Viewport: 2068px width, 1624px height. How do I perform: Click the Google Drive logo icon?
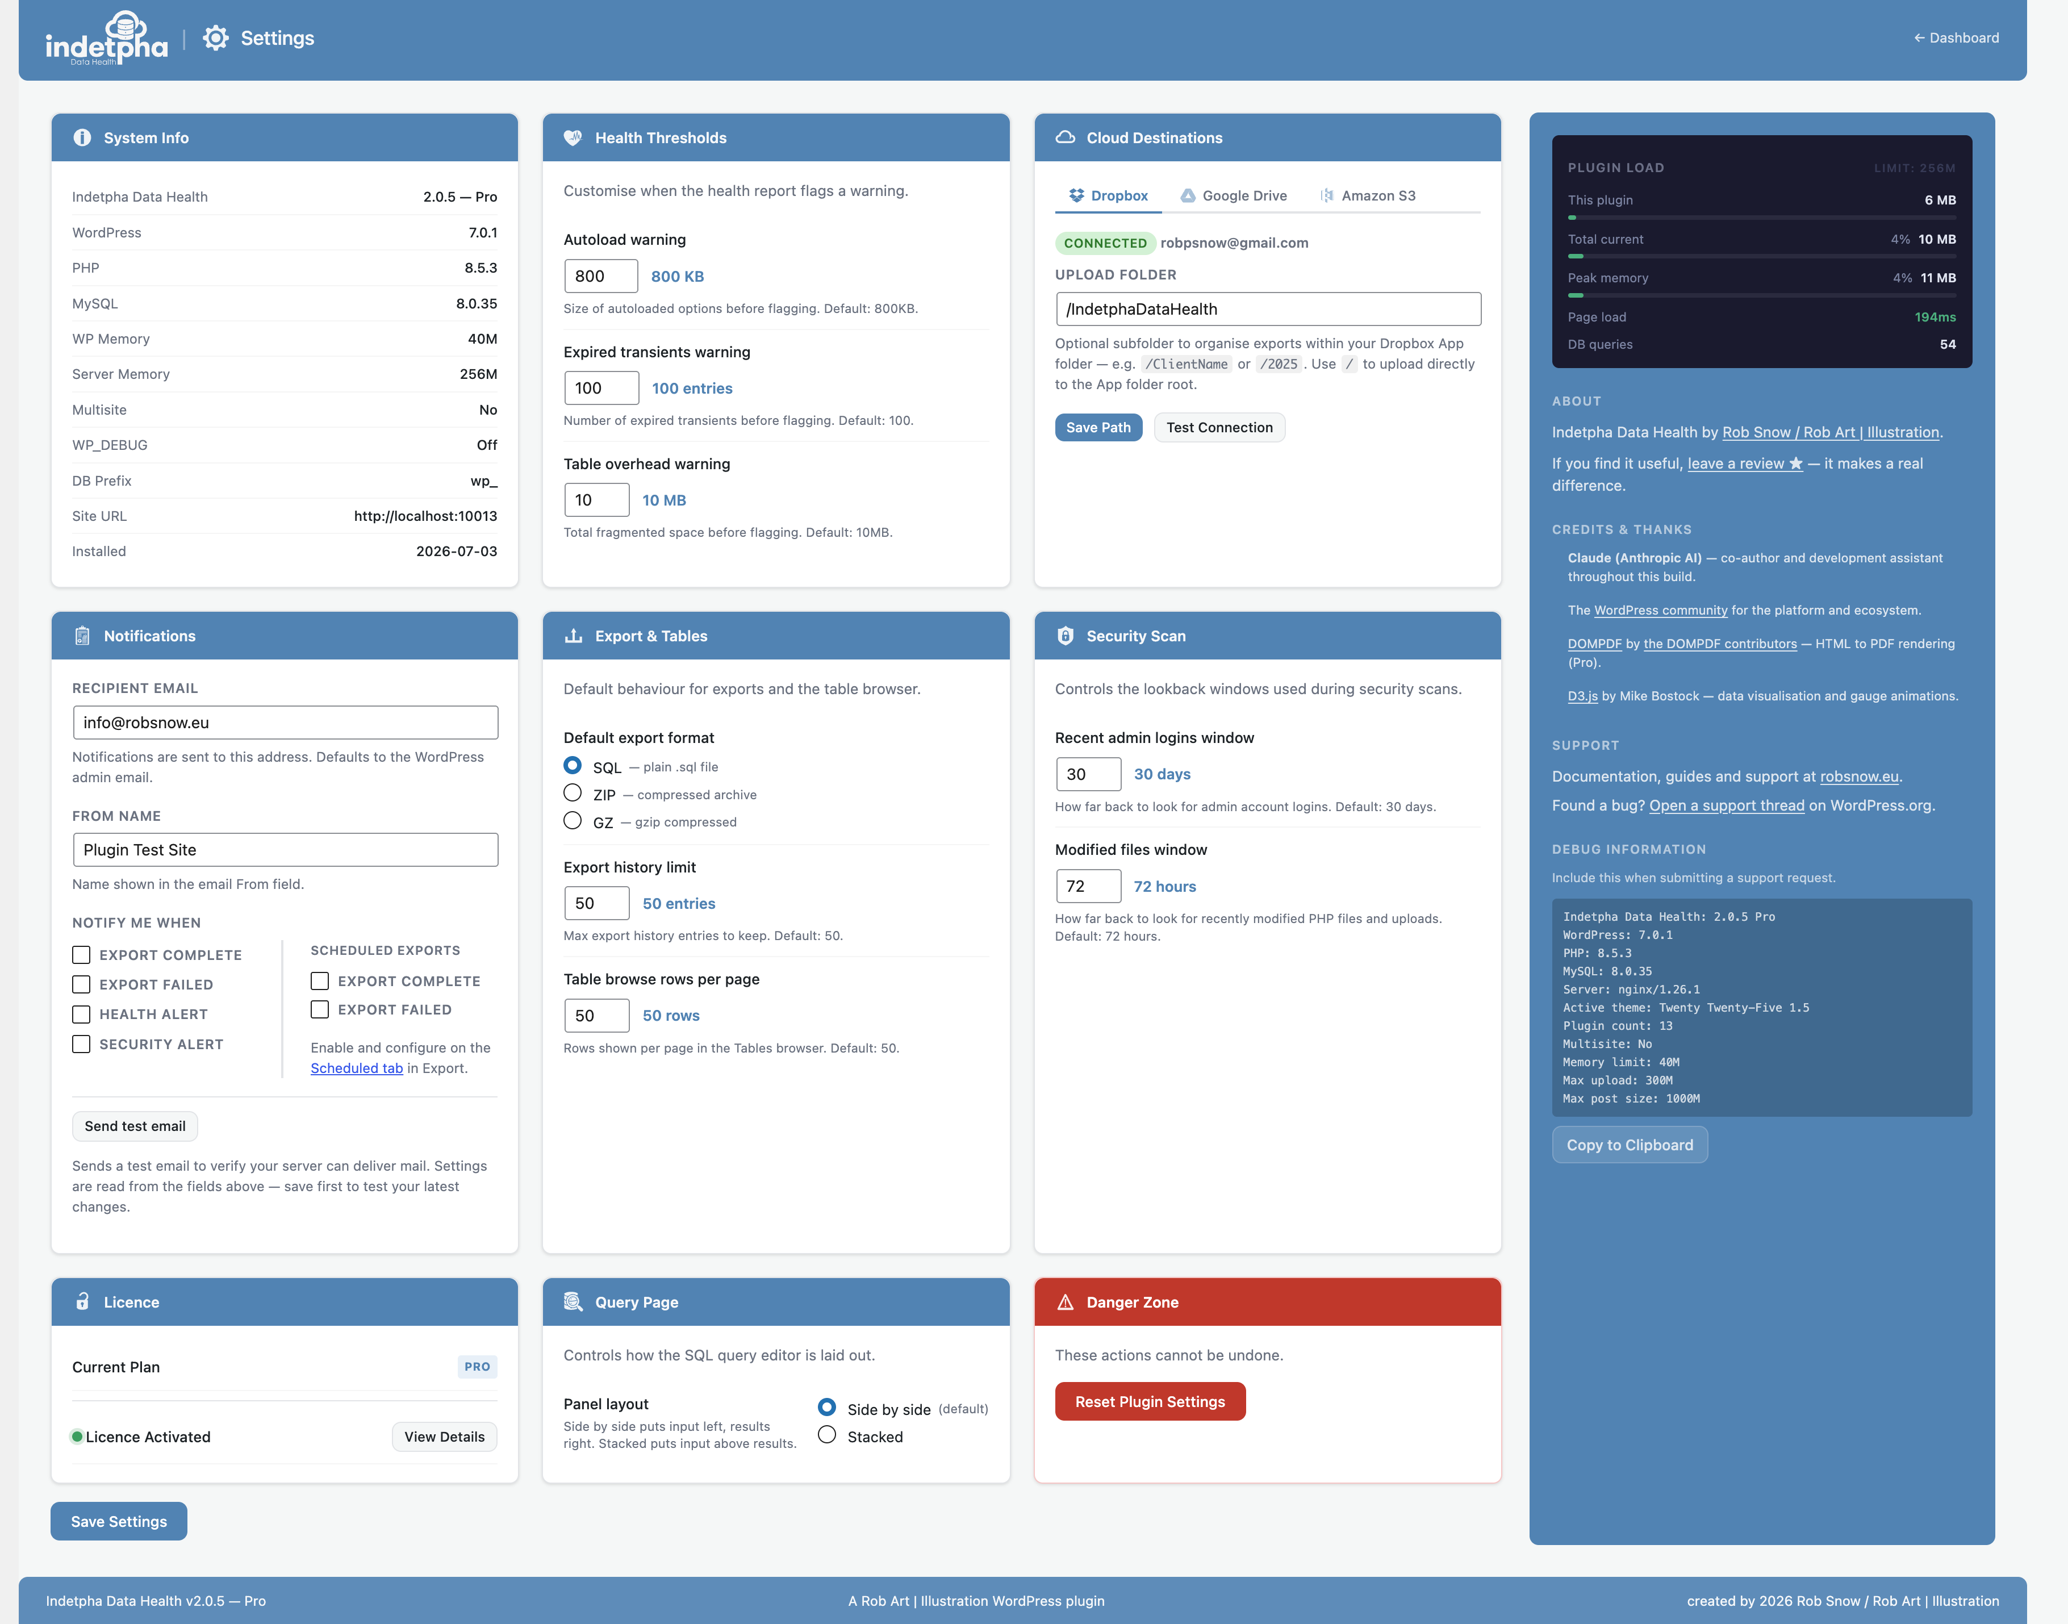pyautogui.click(x=1188, y=196)
